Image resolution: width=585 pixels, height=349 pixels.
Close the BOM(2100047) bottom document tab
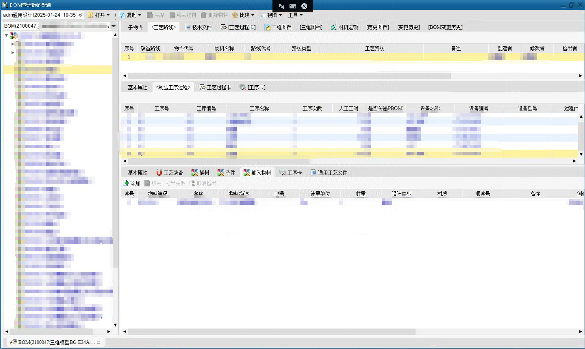[99, 342]
